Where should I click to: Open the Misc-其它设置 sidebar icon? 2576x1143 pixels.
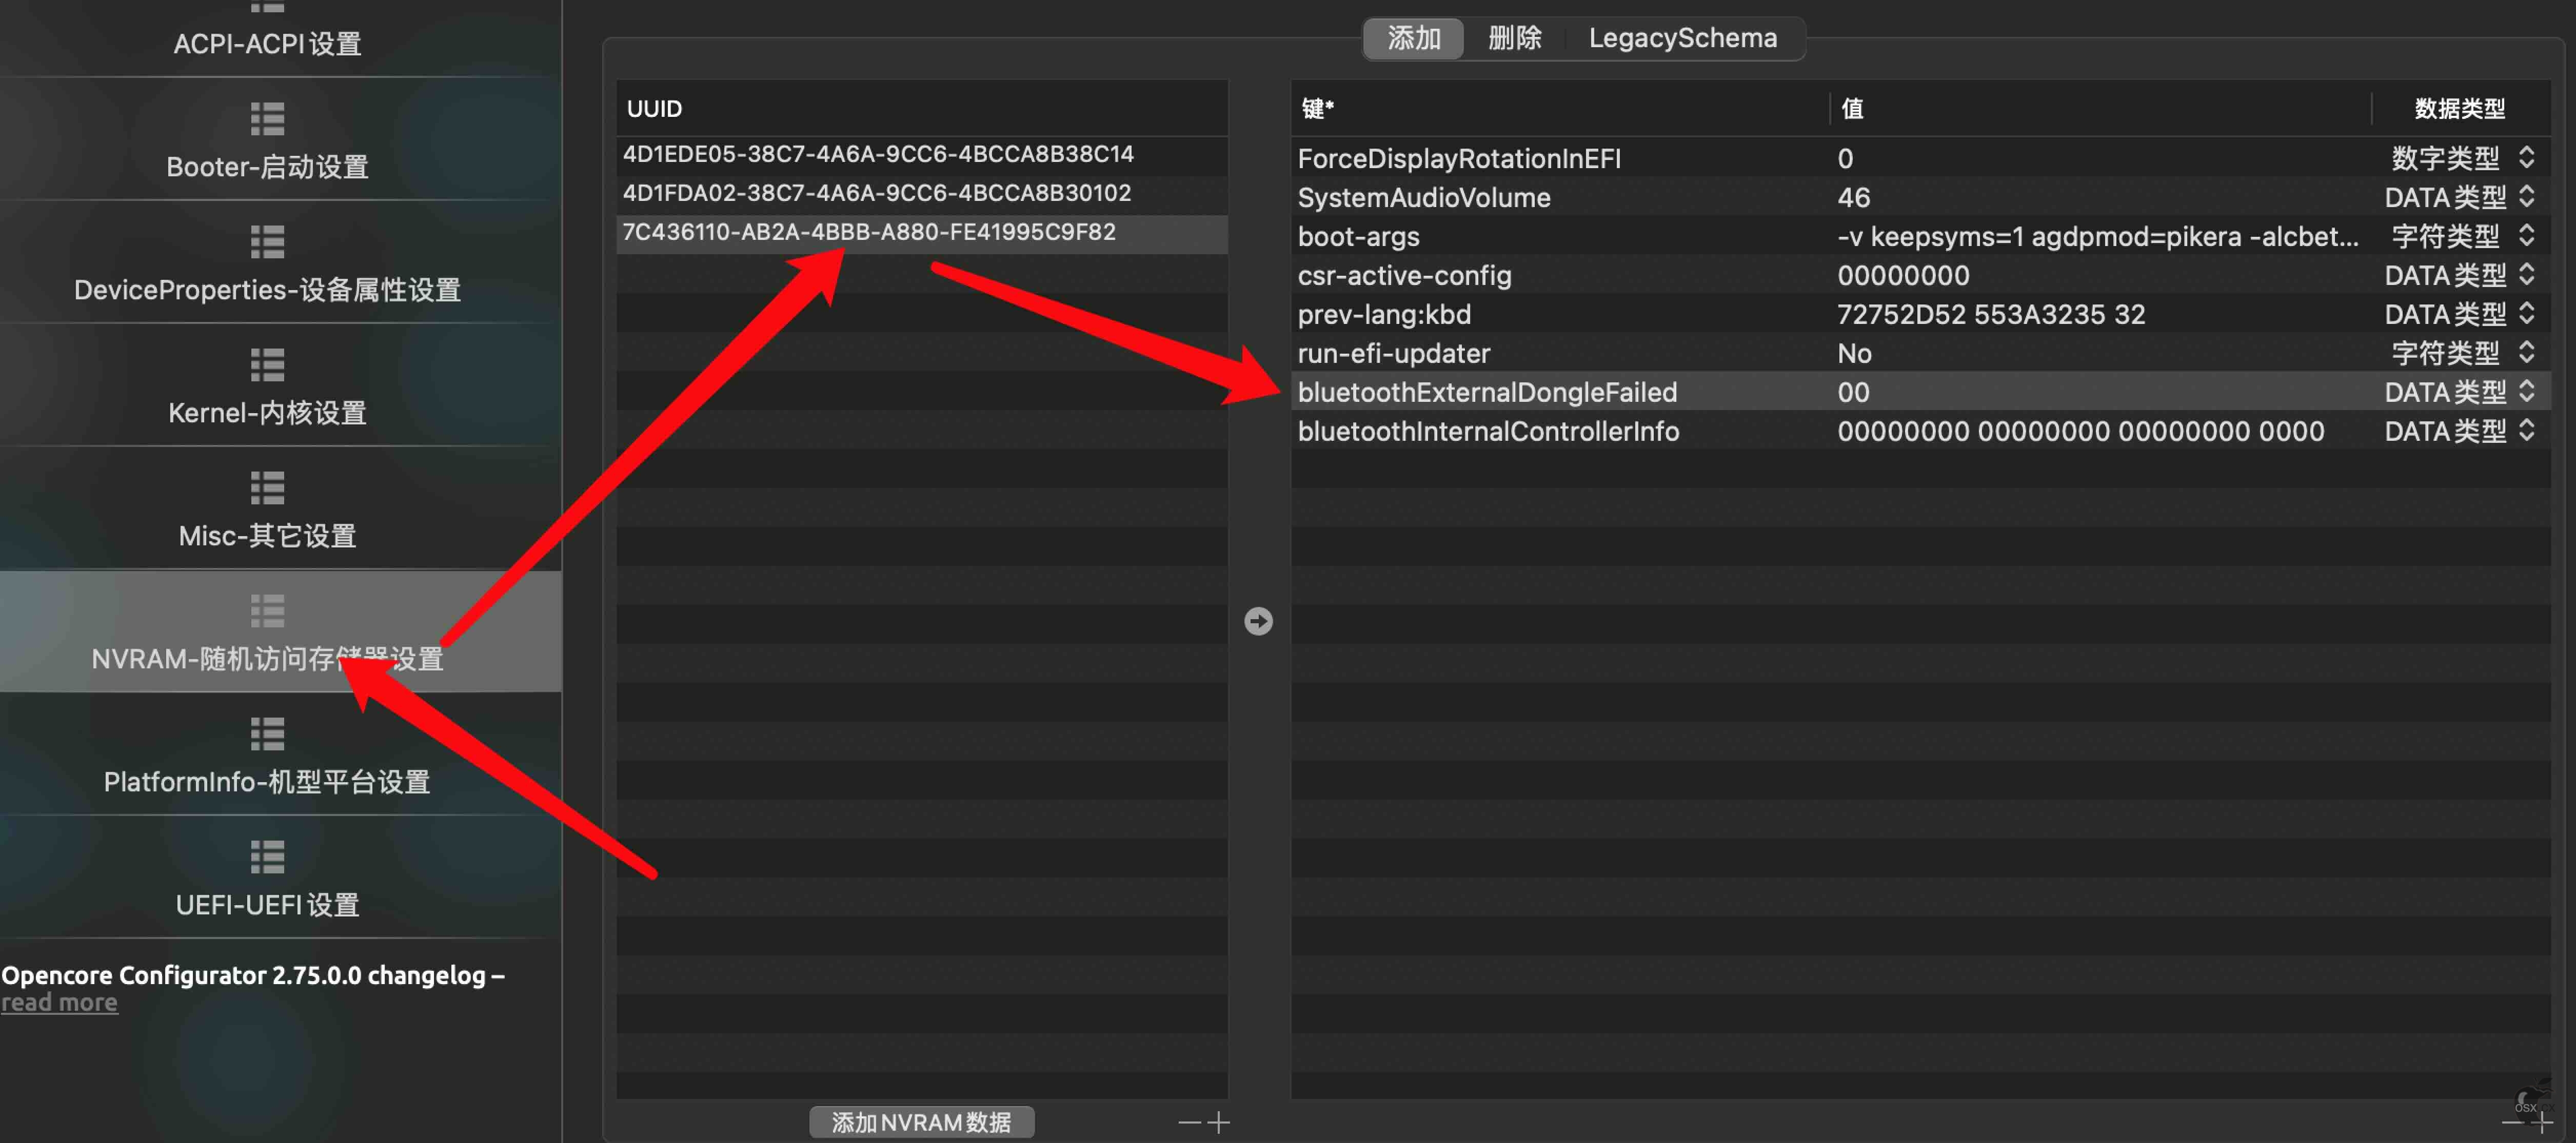coord(267,487)
